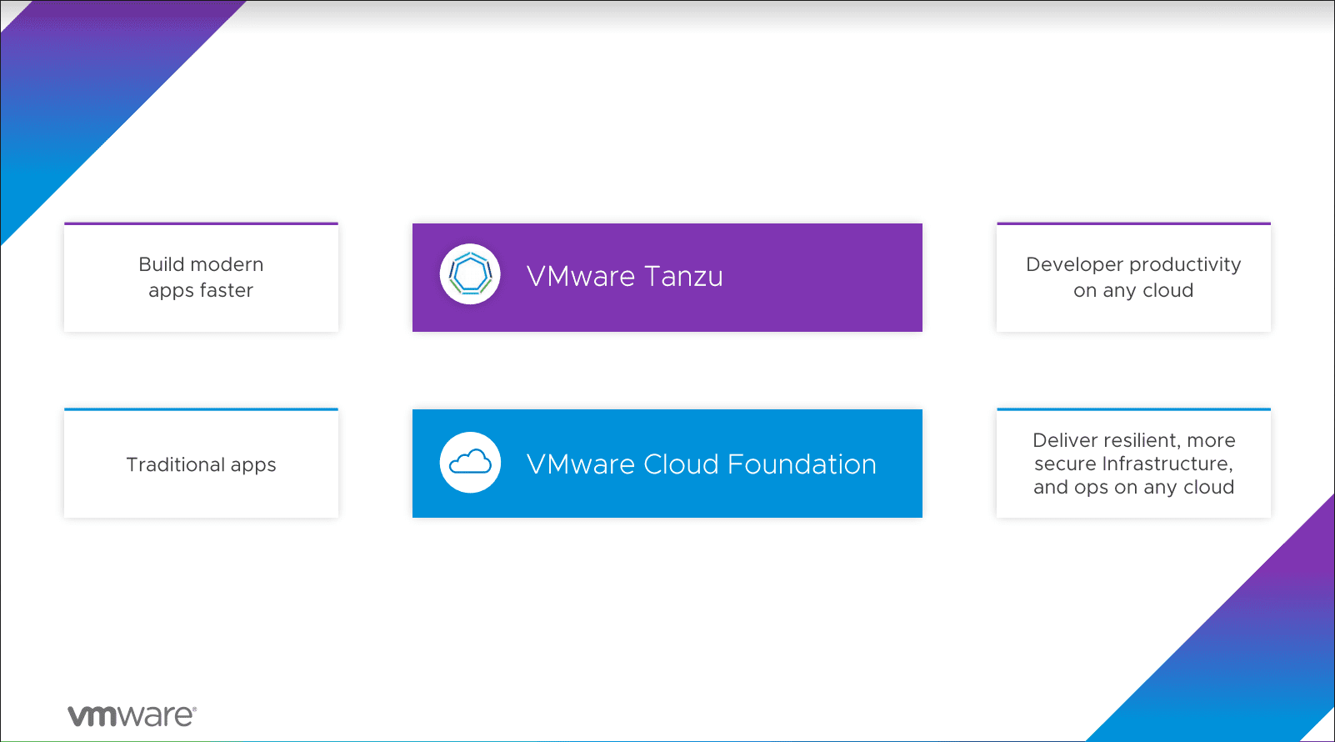This screenshot has width=1335, height=742.
Task: Click the "on any cloud" line under Developer productivity
Action: click(1133, 290)
